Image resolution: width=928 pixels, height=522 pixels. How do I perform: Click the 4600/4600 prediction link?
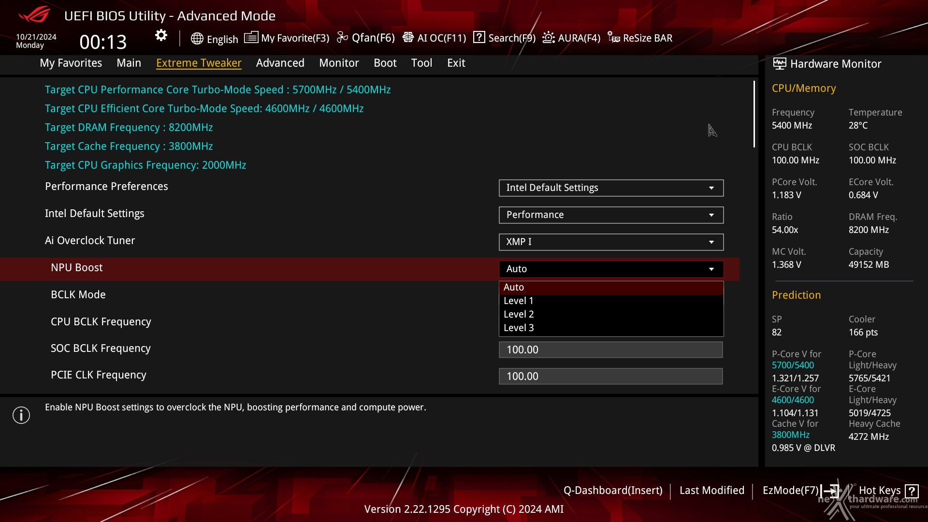pos(793,400)
